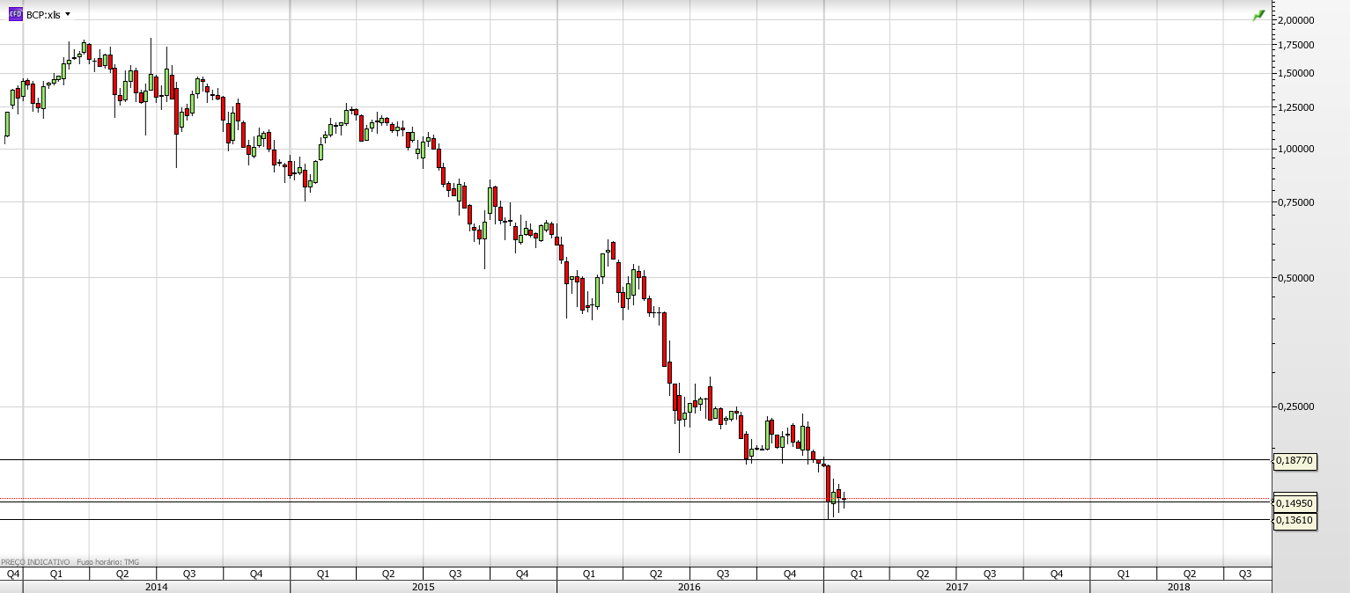Viewport: 1350px width, 593px height.
Task: Click the BCP:xls symbol name
Action: tap(43, 15)
